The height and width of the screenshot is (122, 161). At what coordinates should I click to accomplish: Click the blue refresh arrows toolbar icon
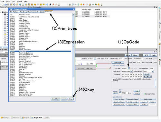(47, 5)
